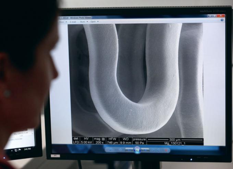
Task: Go to the next picture
Action: click(145, 150)
